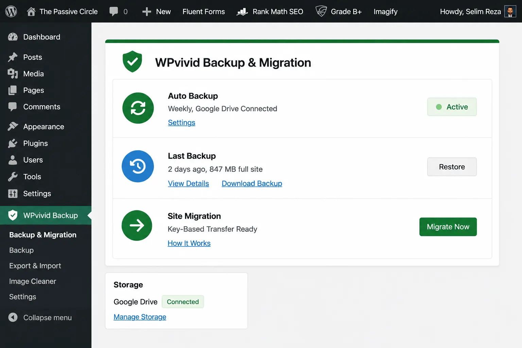
Task: Open the comments bubble icon in admin bar
Action: click(x=114, y=12)
